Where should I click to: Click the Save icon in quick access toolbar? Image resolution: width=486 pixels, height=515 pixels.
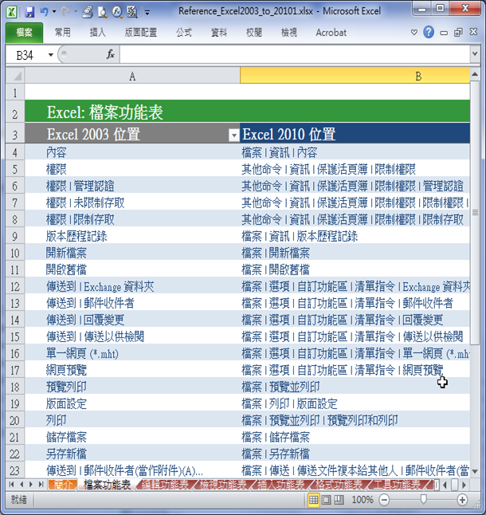pyautogui.click(x=29, y=12)
